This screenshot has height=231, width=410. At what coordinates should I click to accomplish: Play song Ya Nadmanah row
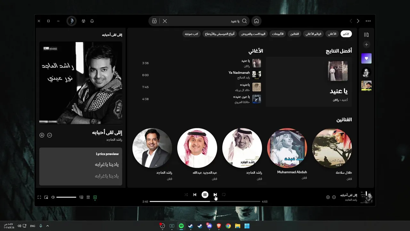201,75
